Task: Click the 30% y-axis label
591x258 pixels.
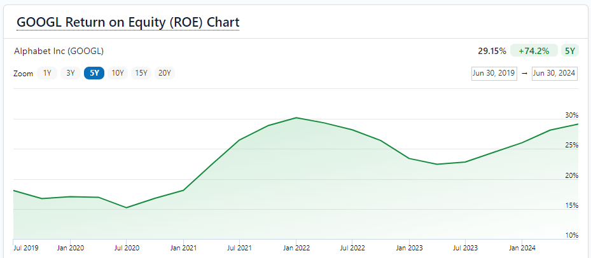Action: pos(572,115)
